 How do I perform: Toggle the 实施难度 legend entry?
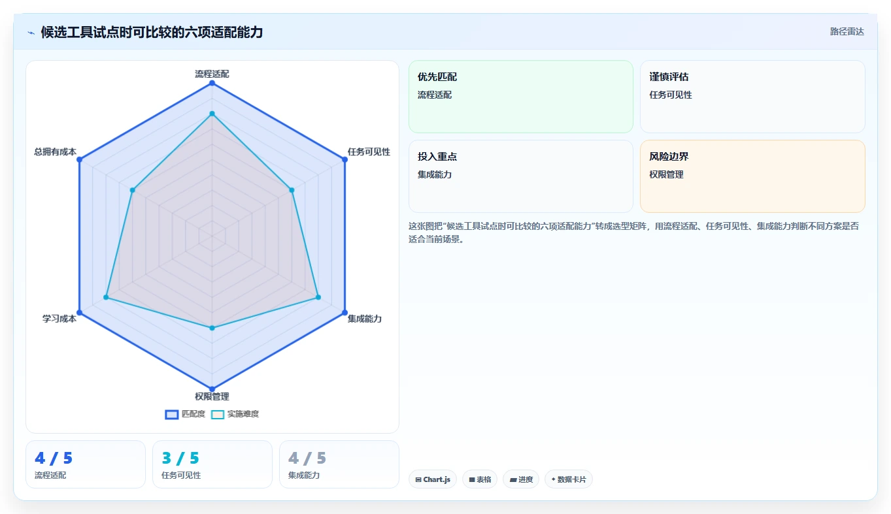click(x=235, y=414)
